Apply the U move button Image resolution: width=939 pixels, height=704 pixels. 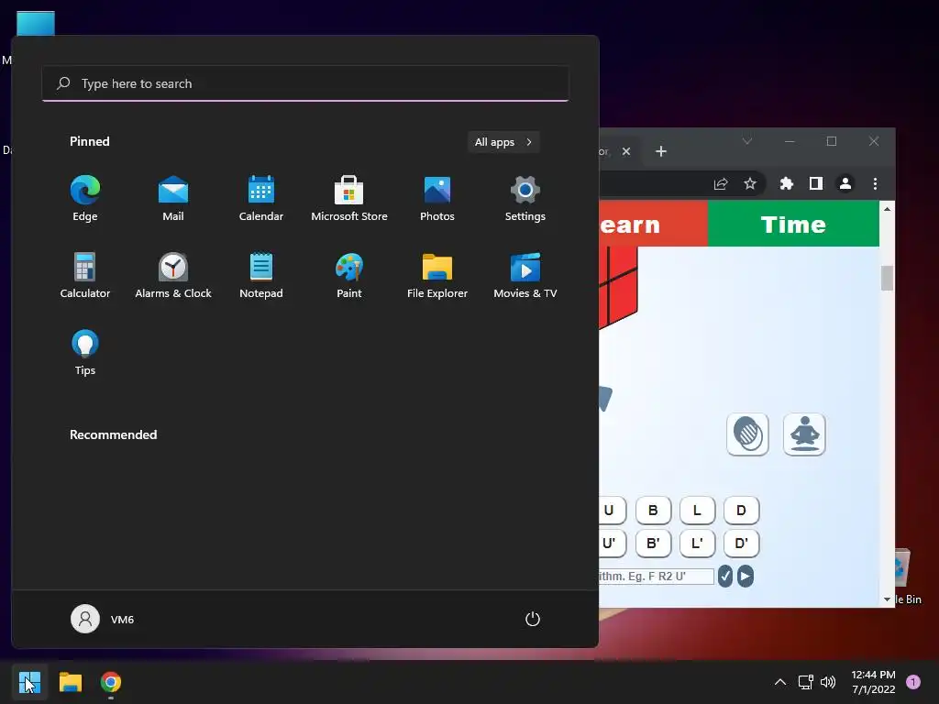pos(612,511)
